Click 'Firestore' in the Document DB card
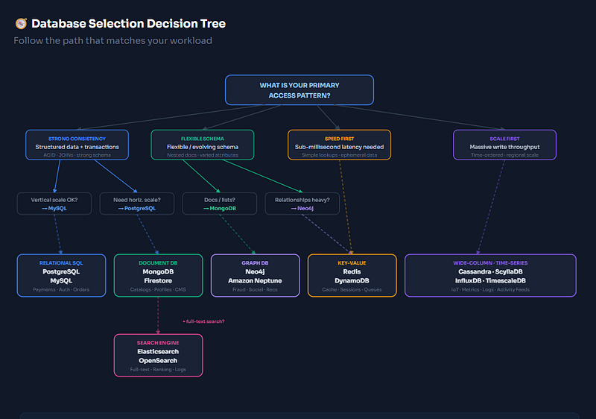 click(158, 281)
